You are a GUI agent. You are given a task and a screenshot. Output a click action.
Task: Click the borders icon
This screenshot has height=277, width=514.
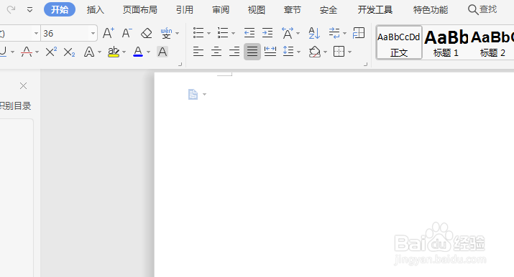[x=339, y=52]
